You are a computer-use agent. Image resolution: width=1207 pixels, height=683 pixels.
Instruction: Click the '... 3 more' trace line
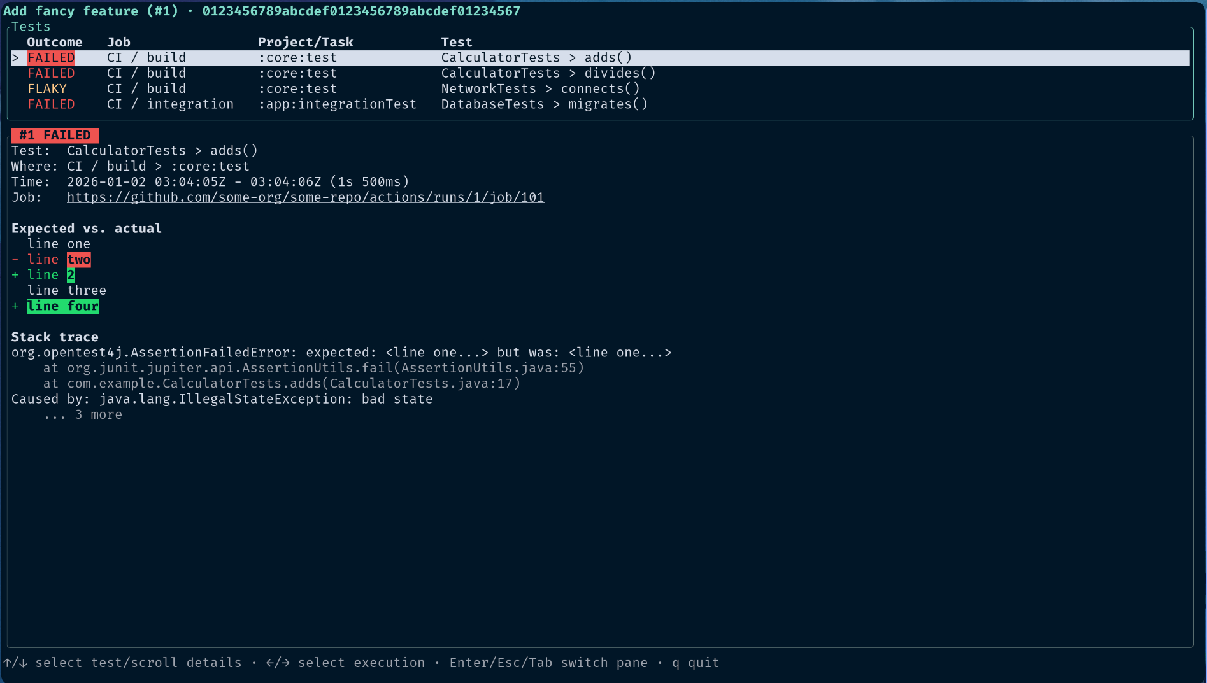click(x=83, y=415)
